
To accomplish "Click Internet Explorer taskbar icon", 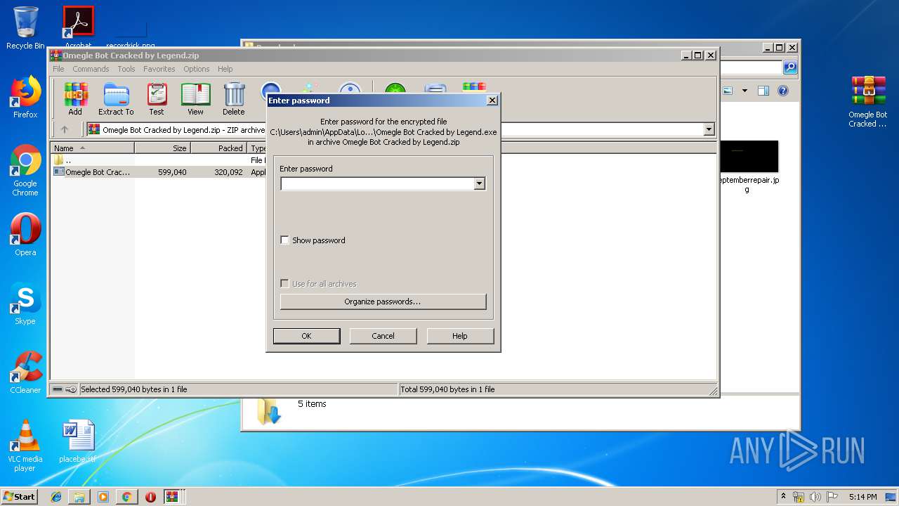I will (56, 497).
